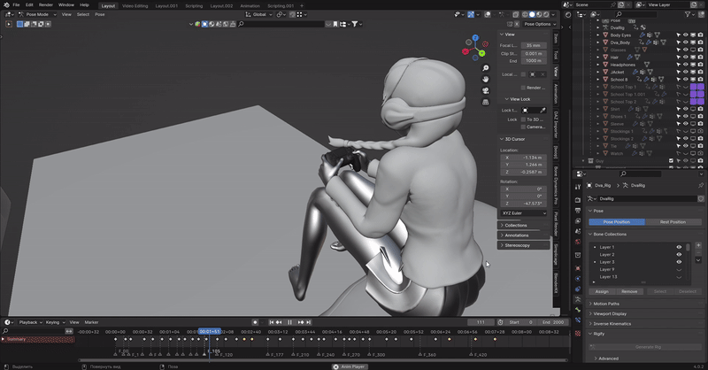Open the Bone properties tab icon
The height and width of the screenshot is (370, 708).
point(578,310)
